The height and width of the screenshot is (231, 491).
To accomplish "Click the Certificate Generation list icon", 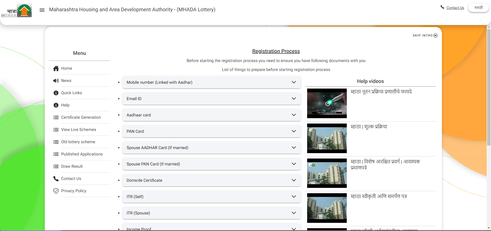I will 56,117.
